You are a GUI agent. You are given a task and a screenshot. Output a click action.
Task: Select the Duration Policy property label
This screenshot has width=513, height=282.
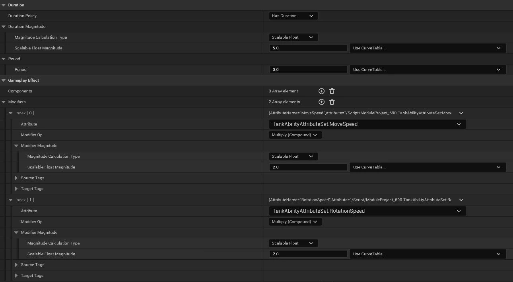(x=22, y=16)
